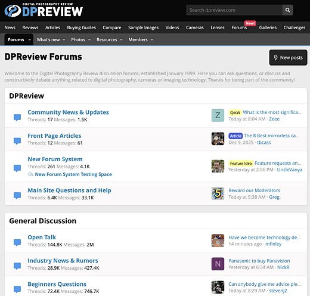Open Beginners Questions forum link

[57, 284]
